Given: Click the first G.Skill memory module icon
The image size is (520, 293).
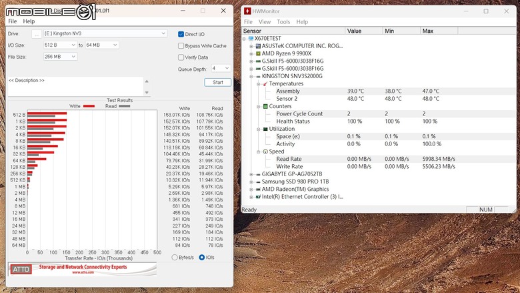Looking at the screenshot, I should click(x=258, y=61).
